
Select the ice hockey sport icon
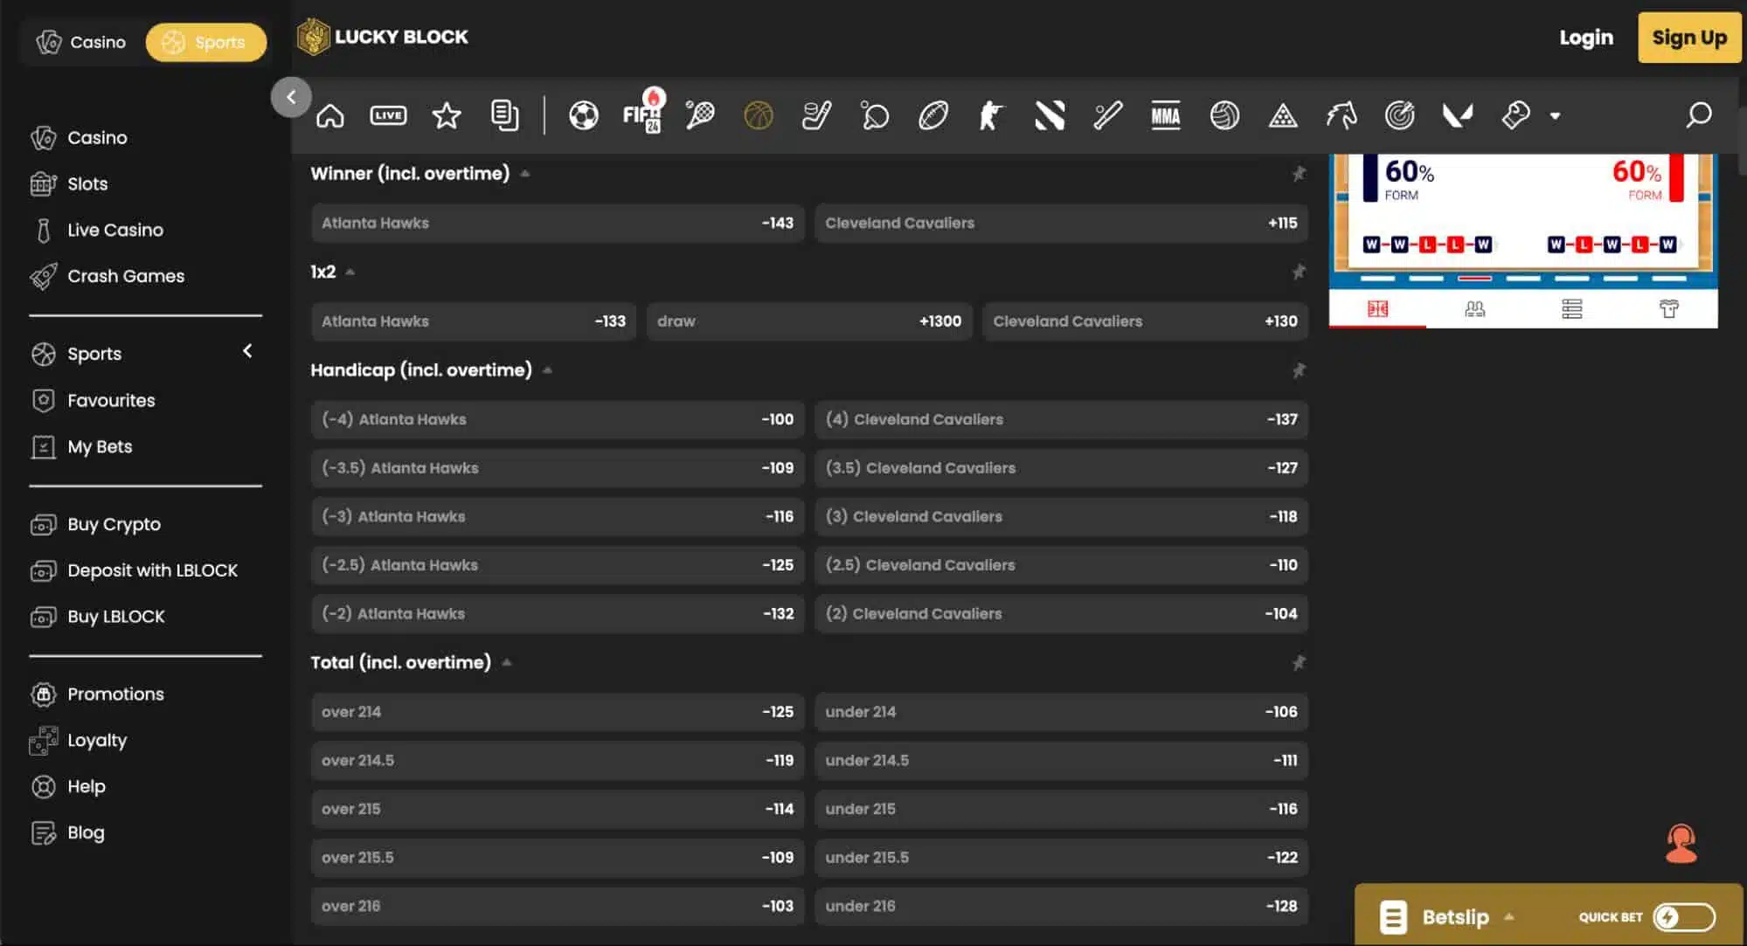(816, 115)
